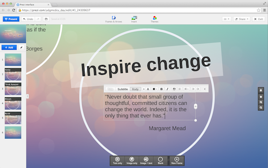This screenshot has width=268, height=168.
Task: Collapse the sidebar with the edge handle
Action: (x=27, y=96)
